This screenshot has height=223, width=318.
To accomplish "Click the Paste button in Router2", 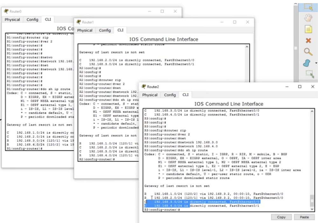I will [x=304, y=217].
